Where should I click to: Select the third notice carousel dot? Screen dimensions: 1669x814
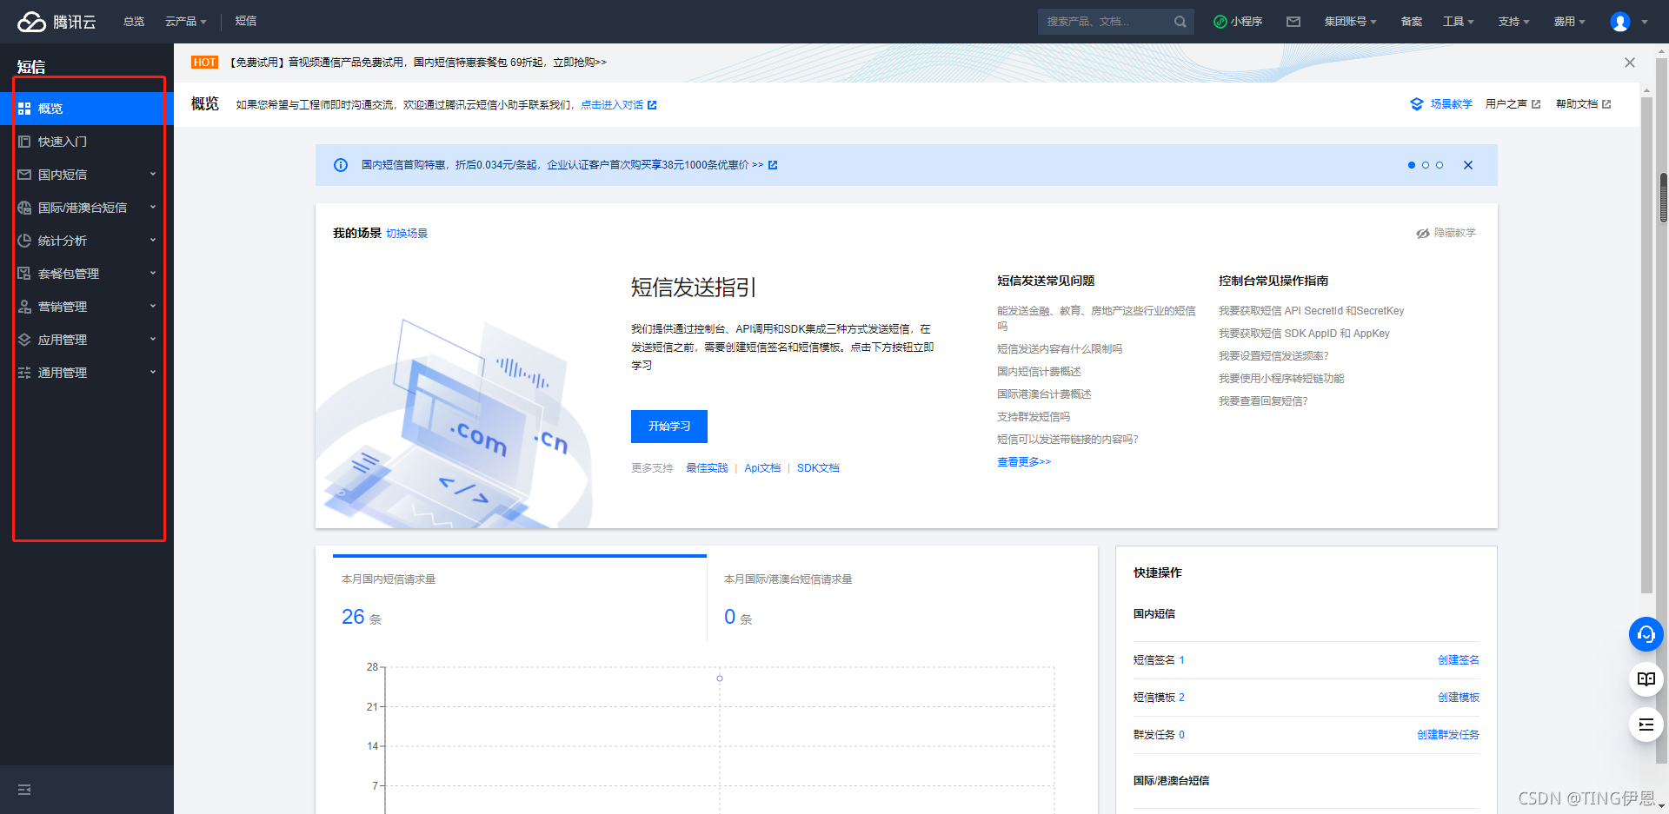pyautogui.click(x=1440, y=165)
